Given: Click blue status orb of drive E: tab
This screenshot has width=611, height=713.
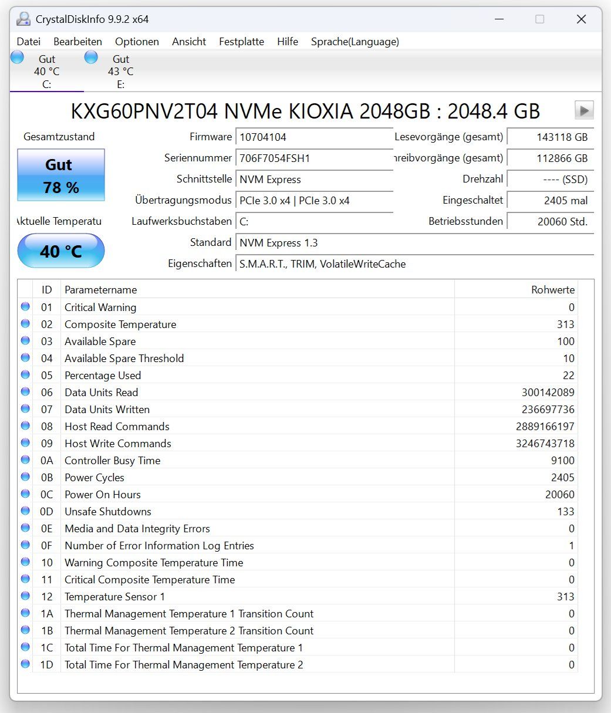Looking at the screenshot, I should [x=91, y=58].
